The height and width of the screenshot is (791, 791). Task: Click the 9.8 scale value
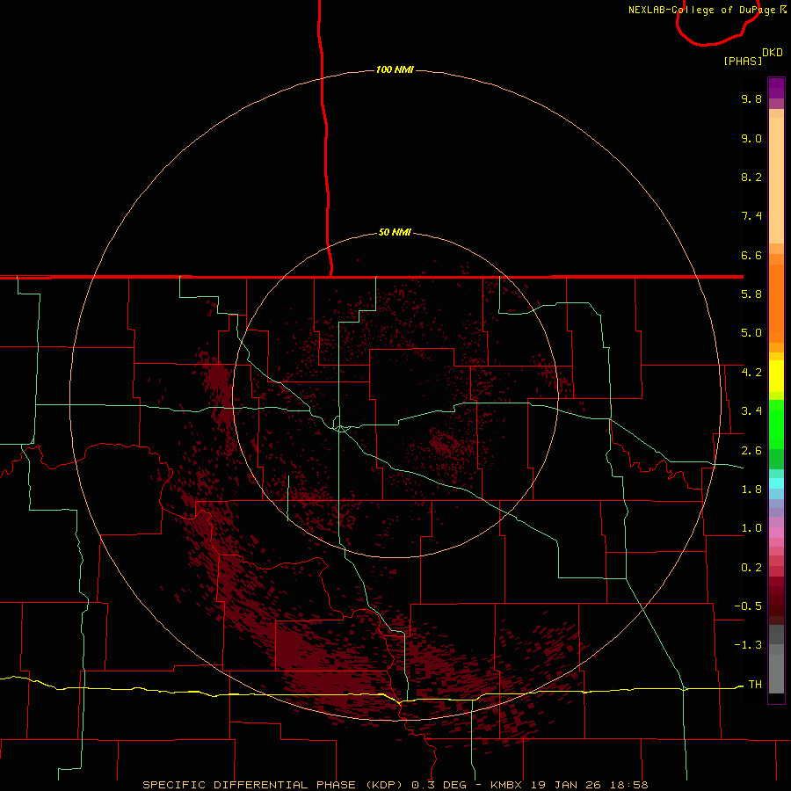(x=751, y=98)
